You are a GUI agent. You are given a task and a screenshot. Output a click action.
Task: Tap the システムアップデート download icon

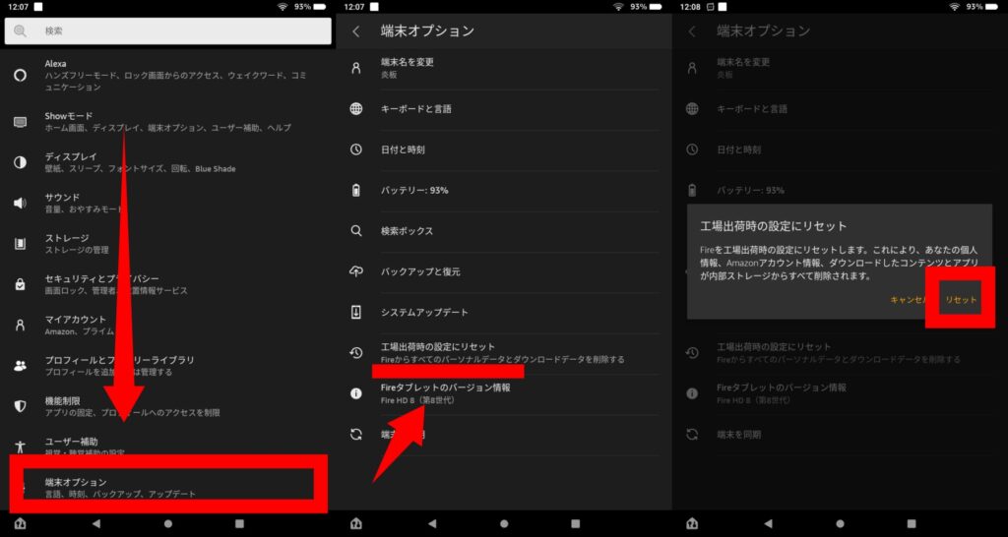(356, 312)
